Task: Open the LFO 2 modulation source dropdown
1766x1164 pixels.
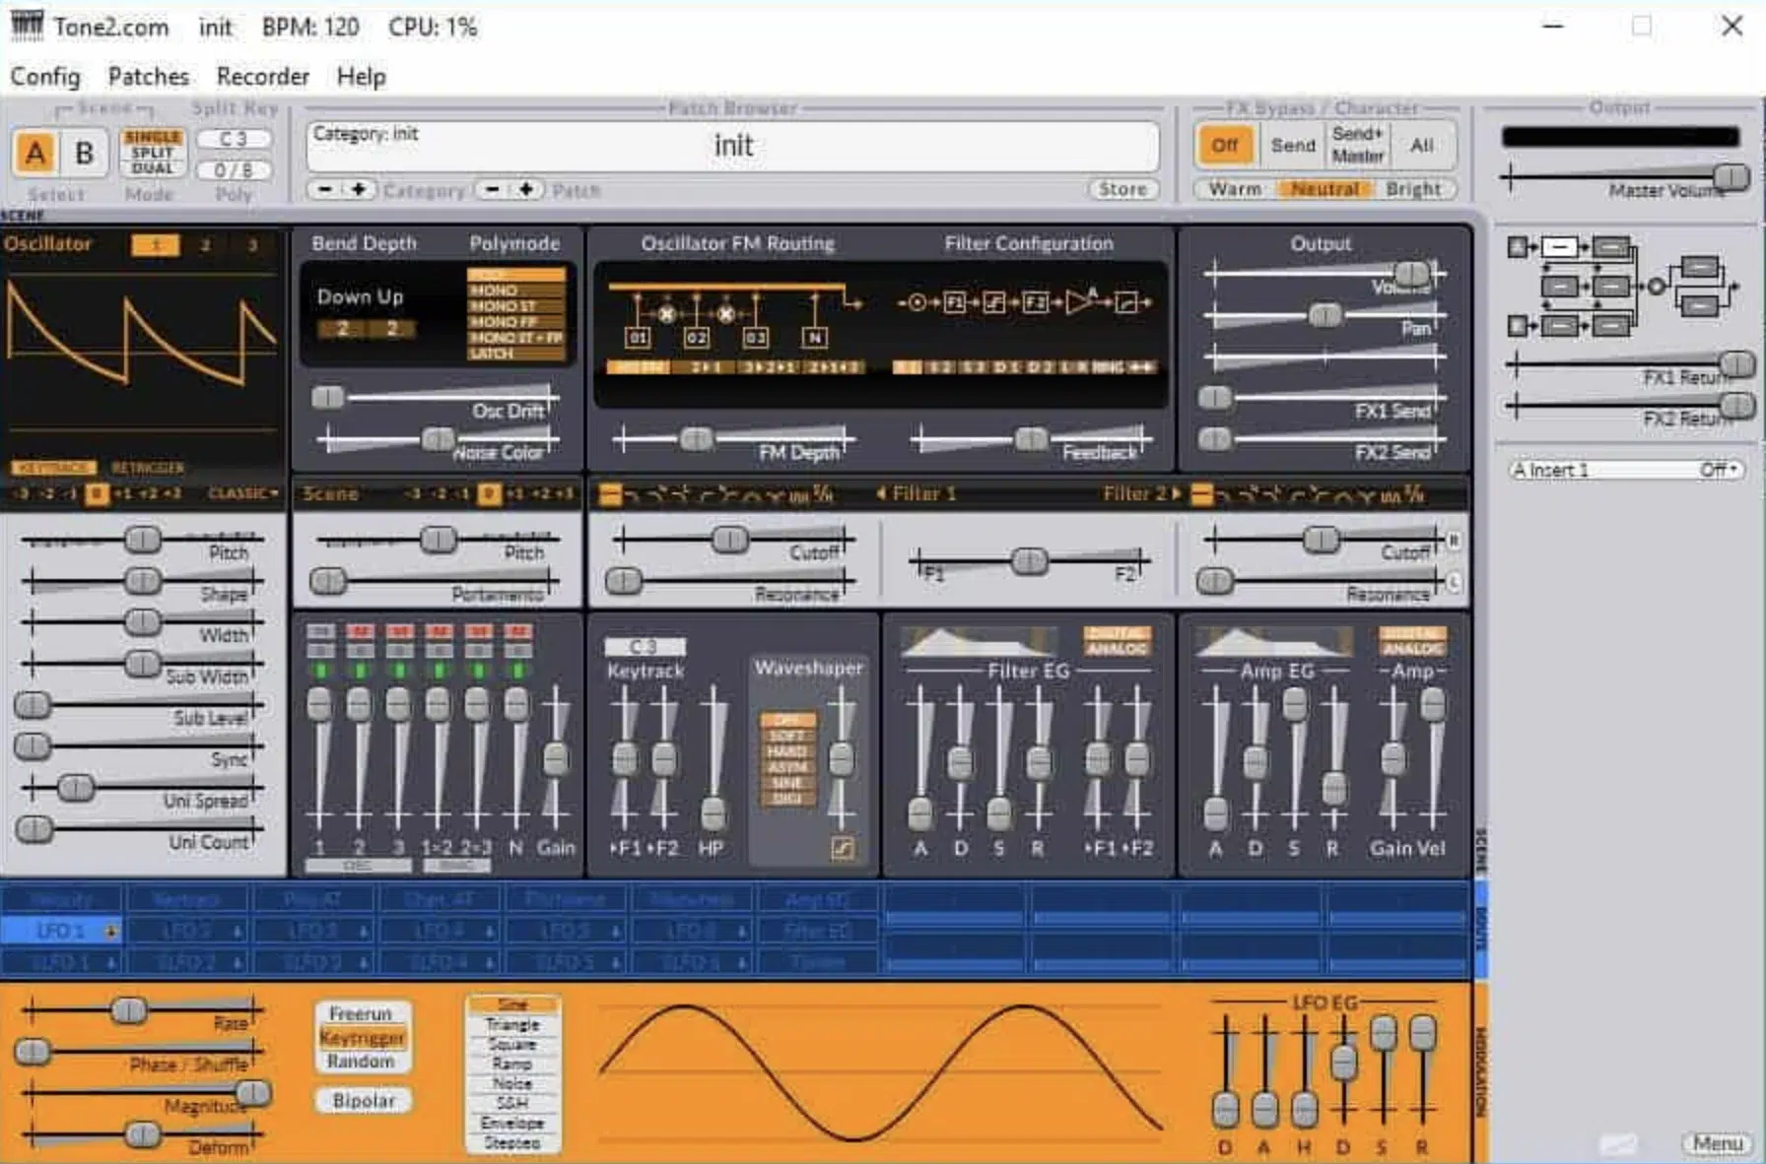Action: tap(186, 931)
